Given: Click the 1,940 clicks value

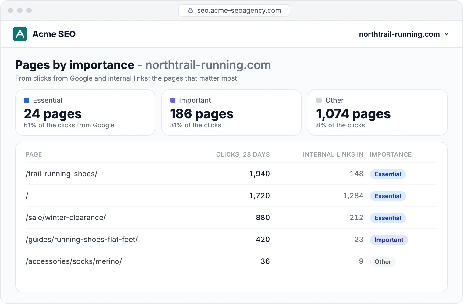Looking at the screenshot, I should pos(260,174).
